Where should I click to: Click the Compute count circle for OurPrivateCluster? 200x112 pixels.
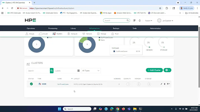click(x=128, y=84)
